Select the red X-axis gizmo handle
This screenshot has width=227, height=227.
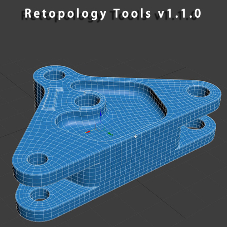coord(88,132)
